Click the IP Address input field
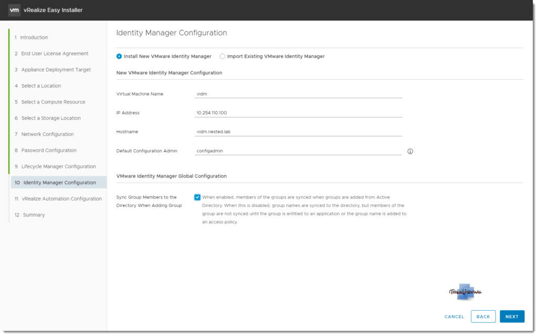Screen dimensions: 538x336 [x=298, y=113]
